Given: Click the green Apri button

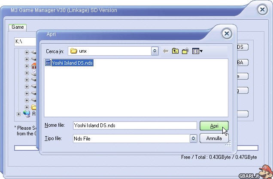Looking at the screenshot, I should [x=214, y=126].
